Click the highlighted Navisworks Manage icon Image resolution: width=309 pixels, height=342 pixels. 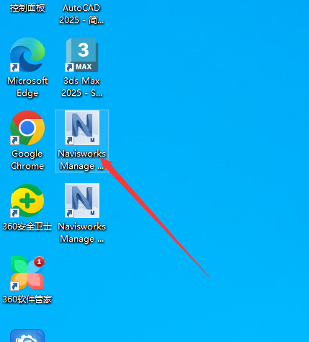click(x=82, y=128)
